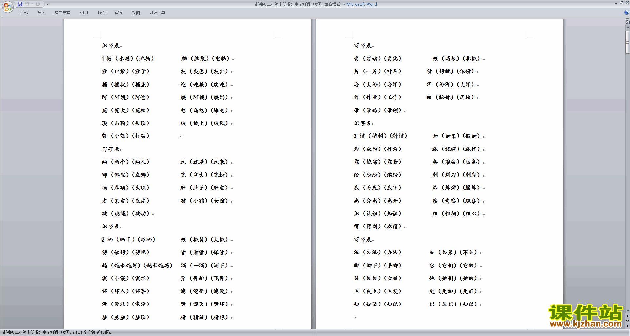
Task: Click the line '3 植（植树）（种植）'
Action: [381, 136]
